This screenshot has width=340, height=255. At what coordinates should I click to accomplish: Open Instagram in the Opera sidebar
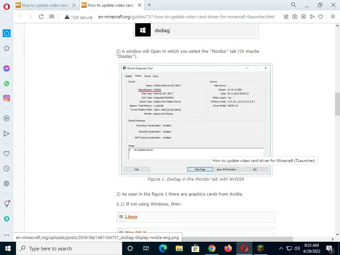(x=7, y=98)
